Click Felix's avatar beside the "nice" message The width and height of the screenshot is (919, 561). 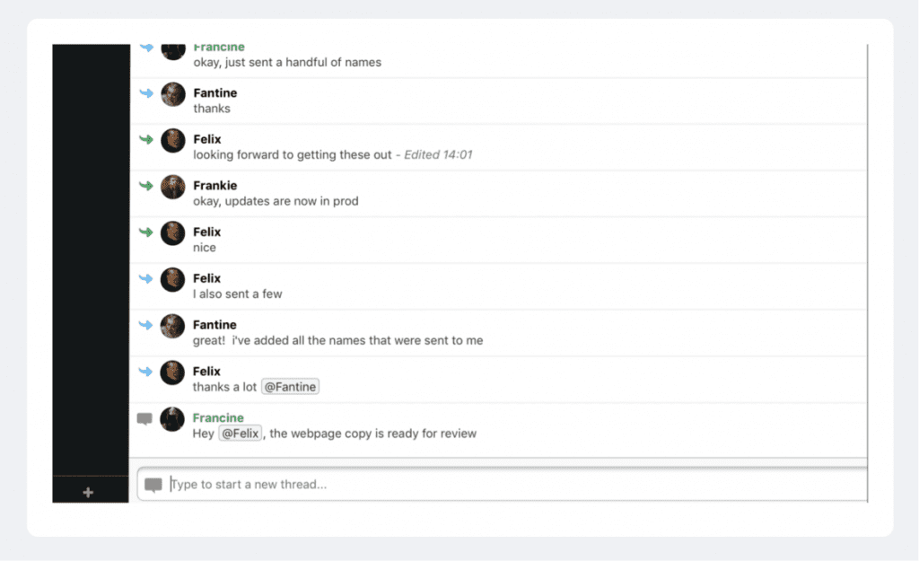pyautogui.click(x=173, y=233)
